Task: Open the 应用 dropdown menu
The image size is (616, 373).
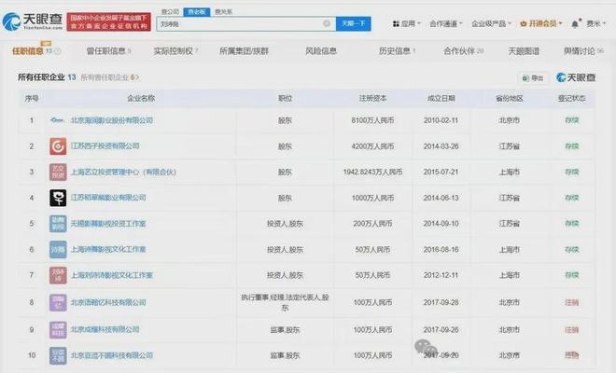Action: (407, 24)
